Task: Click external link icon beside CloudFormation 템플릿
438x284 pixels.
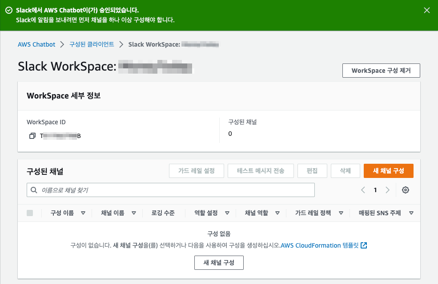Action: click(364, 245)
